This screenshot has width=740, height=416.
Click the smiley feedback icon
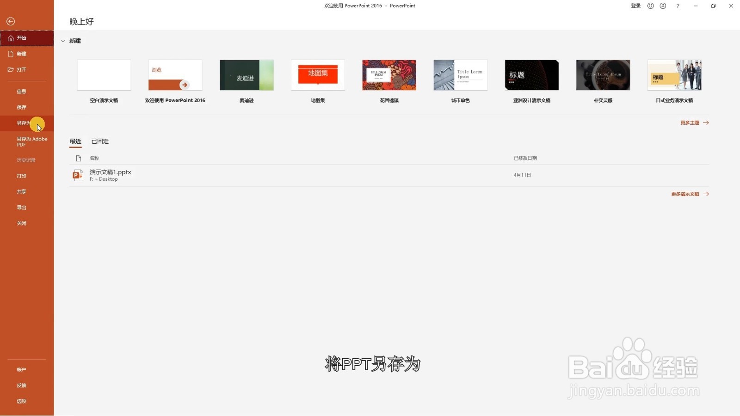pos(650,6)
